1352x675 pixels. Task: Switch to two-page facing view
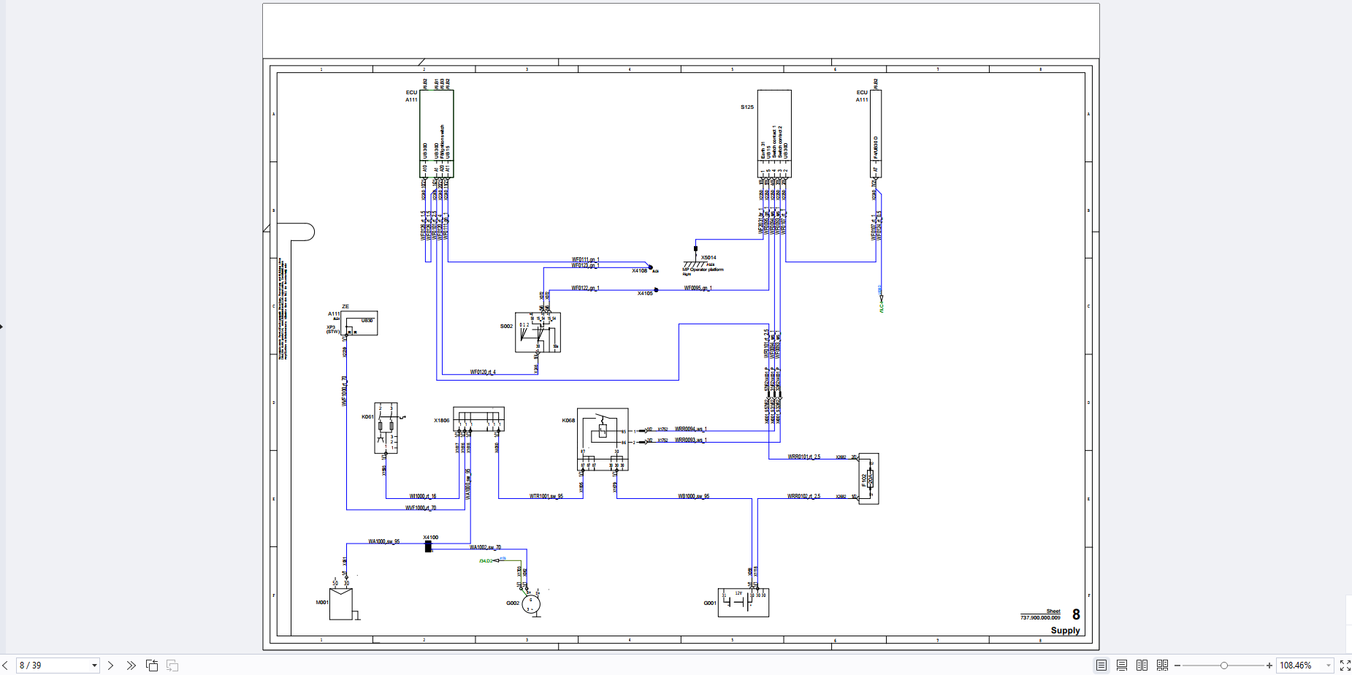point(1142,666)
